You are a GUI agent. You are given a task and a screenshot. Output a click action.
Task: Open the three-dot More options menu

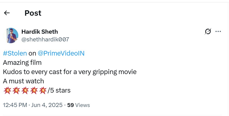[218, 32]
